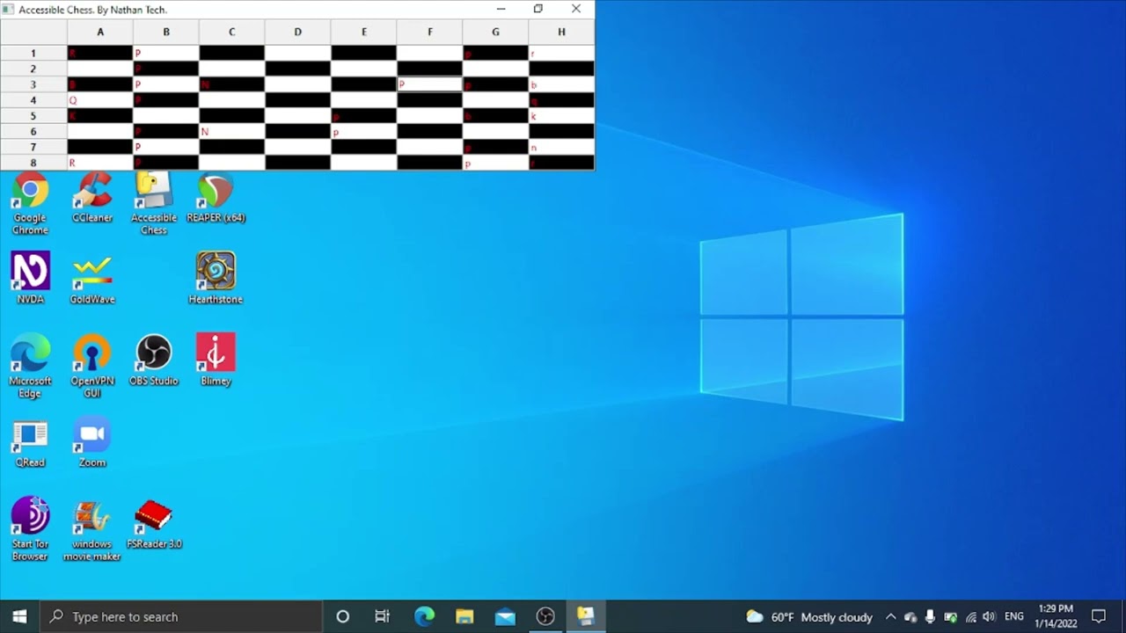Viewport: 1126px width, 633px height.
Task: Click the Start Tor Browser desktop shortcut
Action: click(x=30, y=529)
